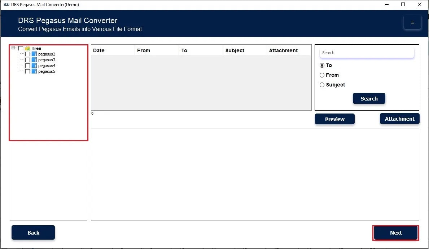Select the pegasus3 tree label
429x249 pixels.
pyautogui.click(x=47, y=60)
